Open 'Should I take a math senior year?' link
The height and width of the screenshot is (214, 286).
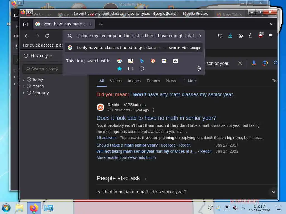(144, 145)
